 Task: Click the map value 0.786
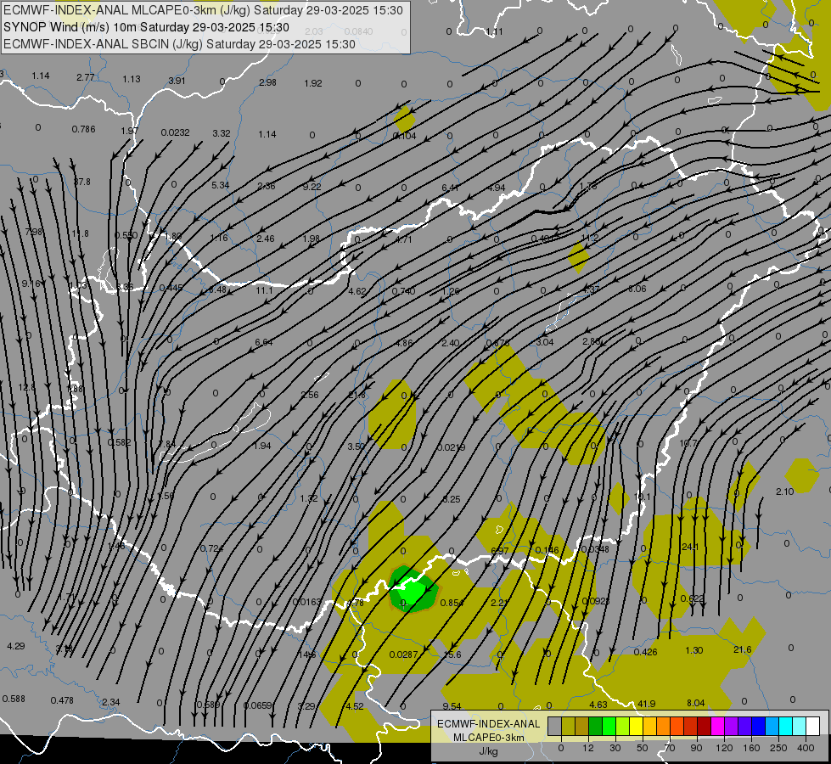84,129
